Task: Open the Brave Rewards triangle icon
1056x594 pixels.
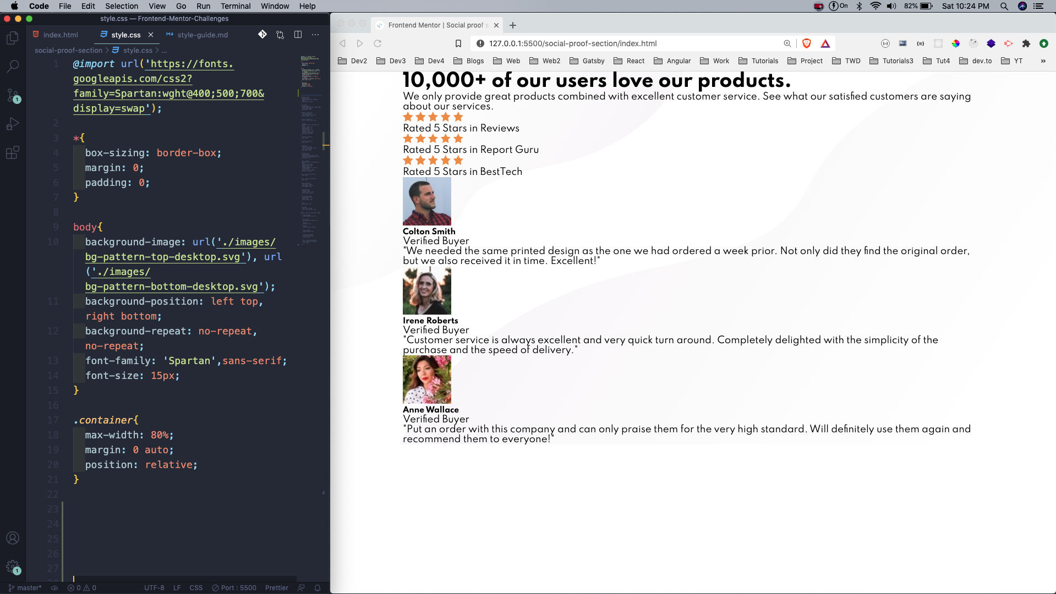Action: click(x=825, y=43)
